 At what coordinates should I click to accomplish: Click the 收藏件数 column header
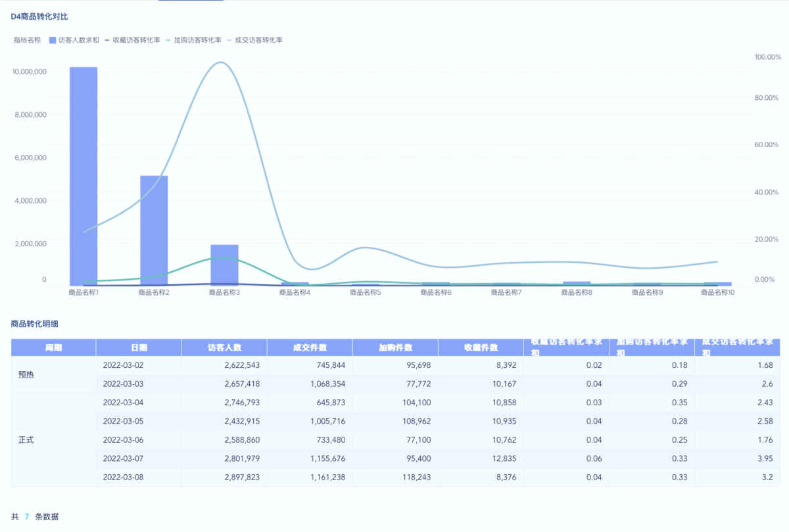[x=481, y=347]
